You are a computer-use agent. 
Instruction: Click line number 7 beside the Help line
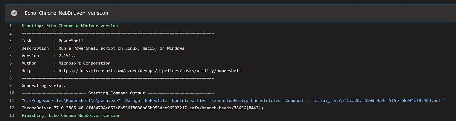(10, 71)
